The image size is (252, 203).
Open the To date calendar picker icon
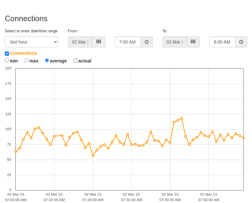point(193,42)
